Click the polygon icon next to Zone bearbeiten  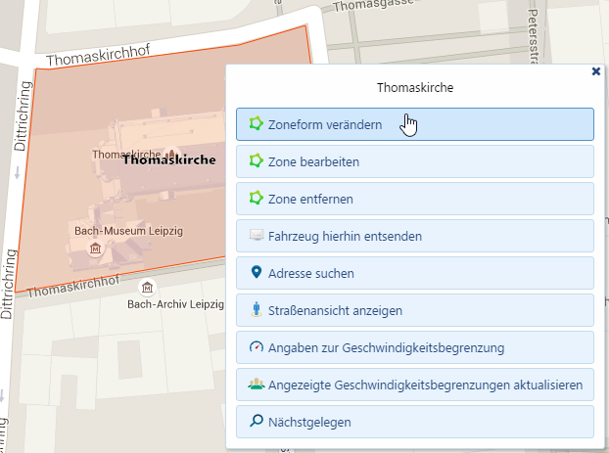[x=257, y=161]
